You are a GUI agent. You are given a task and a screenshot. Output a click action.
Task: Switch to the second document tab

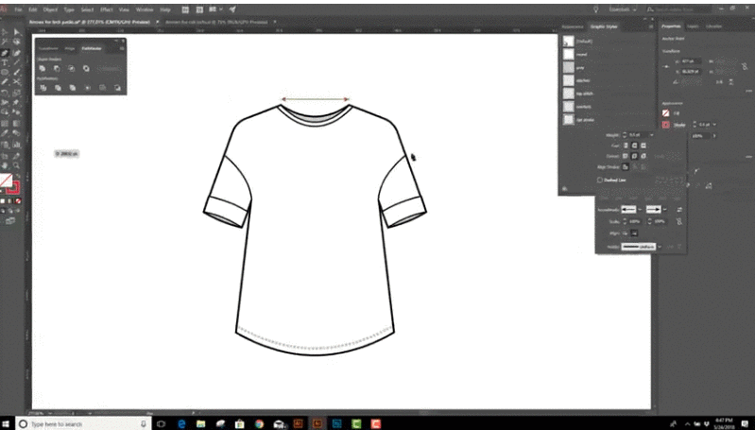tap(216, 22)
